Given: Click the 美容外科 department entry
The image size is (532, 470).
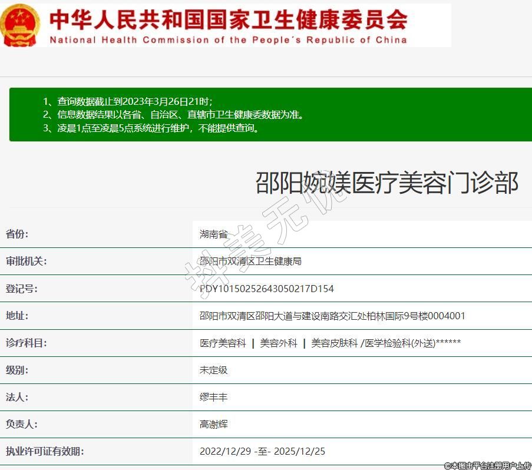Looking at the screenshot, I should (x=279, y=343).
